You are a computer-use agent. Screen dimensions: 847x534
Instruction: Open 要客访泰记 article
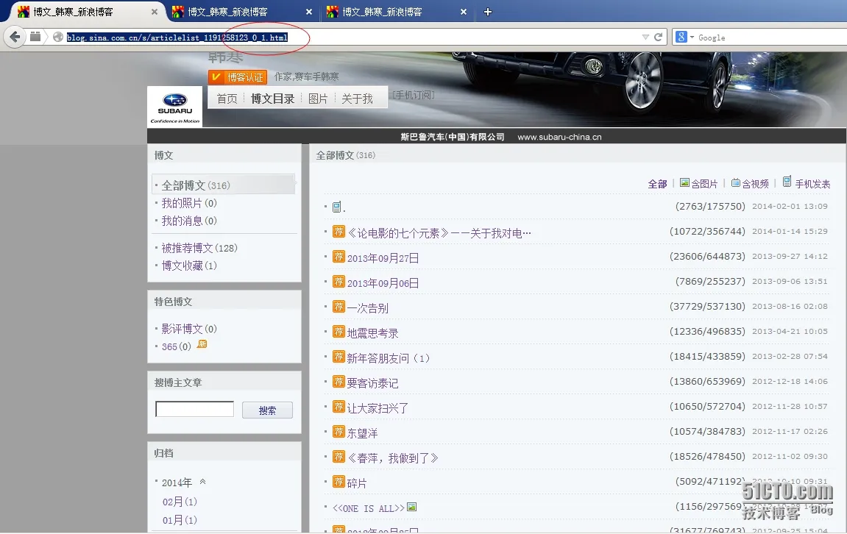pos(372,382)
